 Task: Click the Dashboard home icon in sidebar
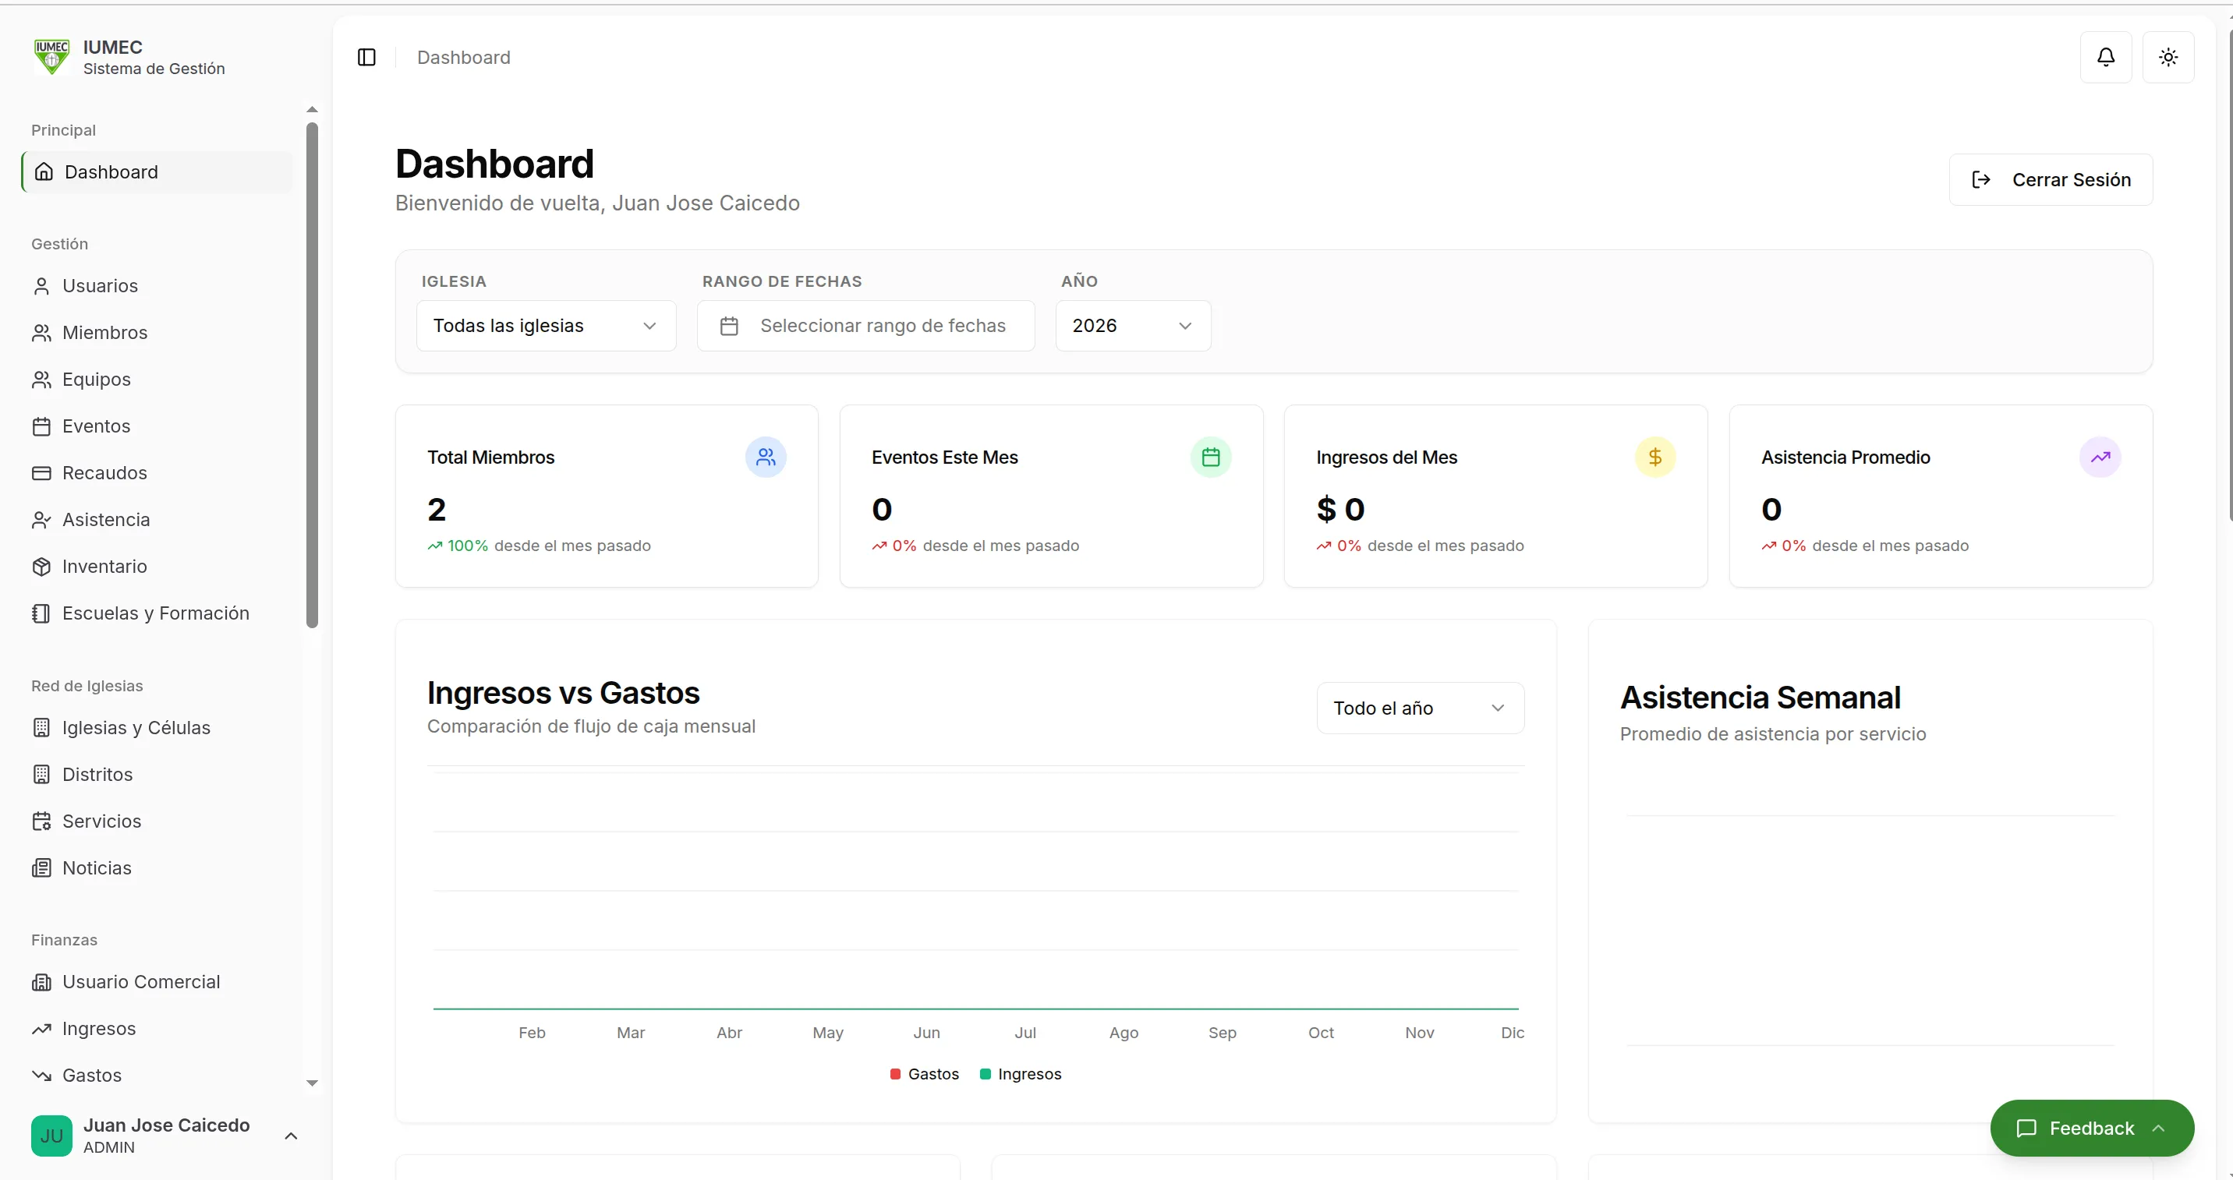pos(44,171)
